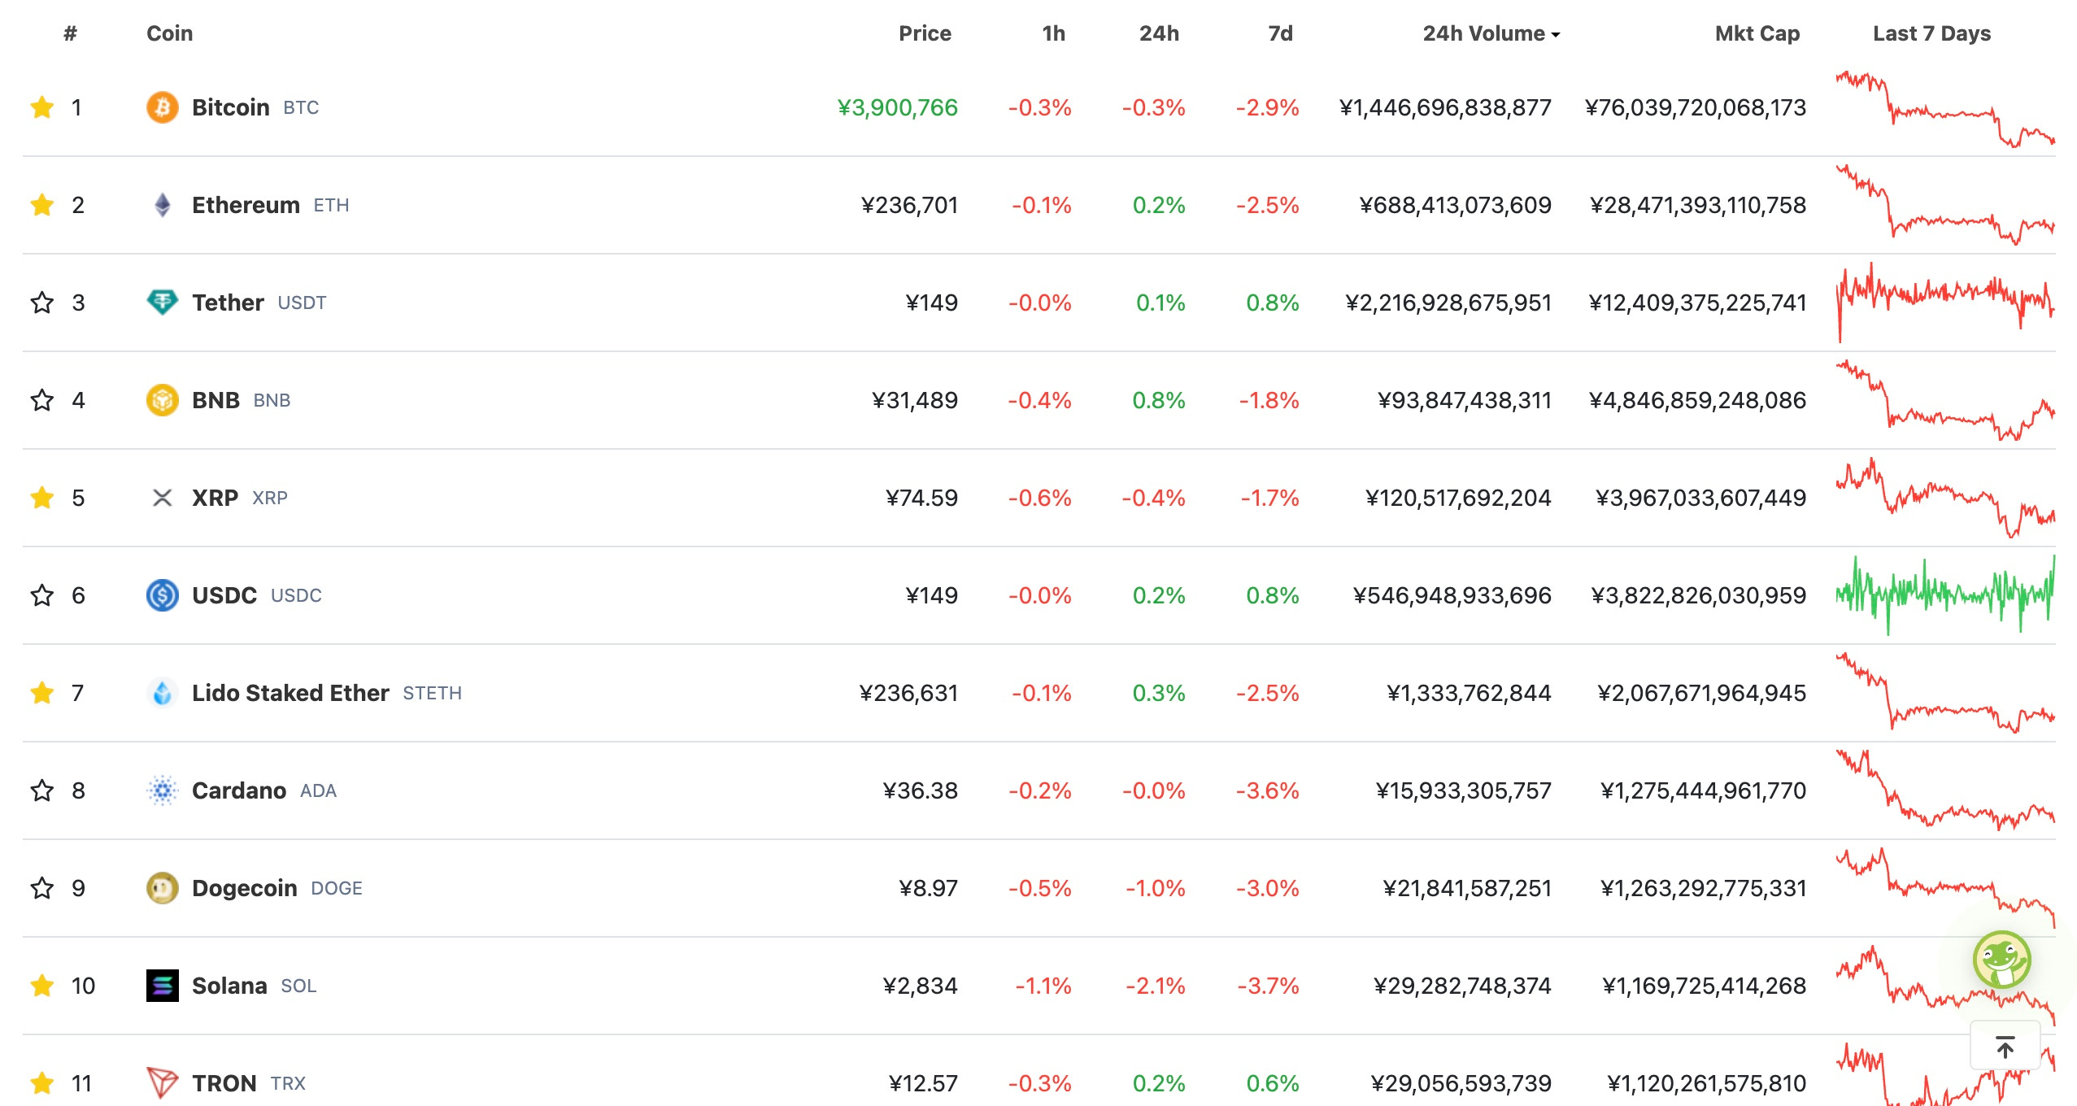Open the gecko mascot chat icon

(2001, 960)
